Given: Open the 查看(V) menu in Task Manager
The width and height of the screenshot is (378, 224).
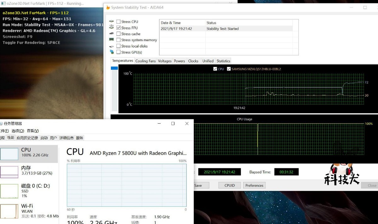Looking at the screenshot, I should pos(33,131).
